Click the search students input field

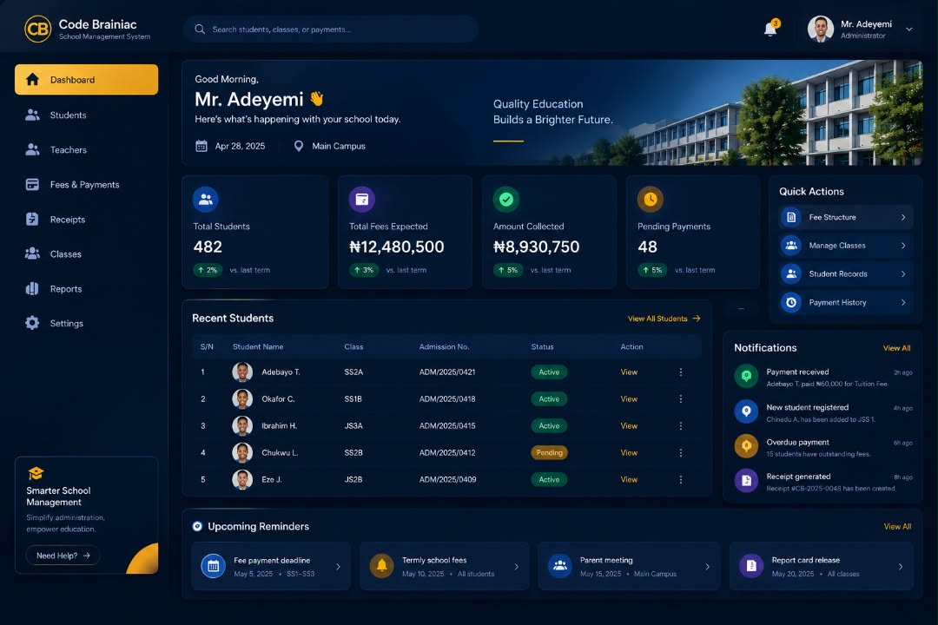[x=330, y=29]
